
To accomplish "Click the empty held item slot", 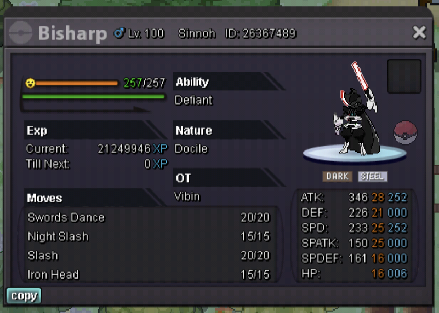I will pos(404,76).
